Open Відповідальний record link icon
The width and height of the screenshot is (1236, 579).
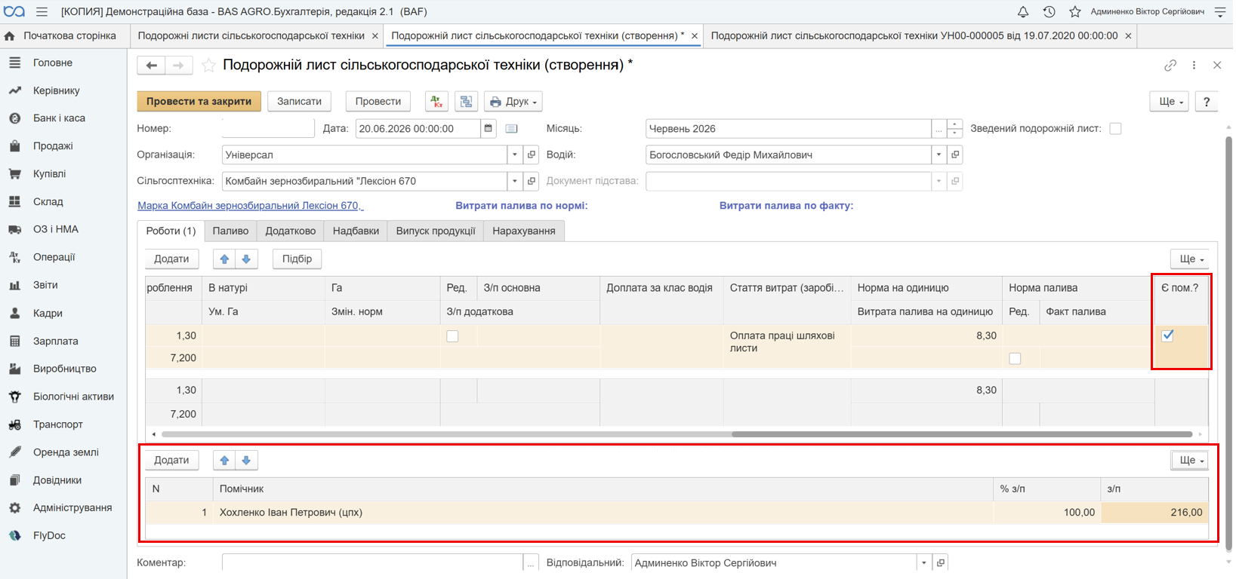pos(941,562)
